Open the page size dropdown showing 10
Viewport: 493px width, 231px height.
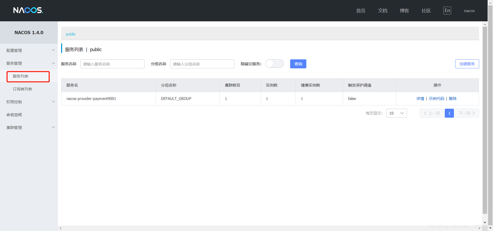tap(396, 113)
